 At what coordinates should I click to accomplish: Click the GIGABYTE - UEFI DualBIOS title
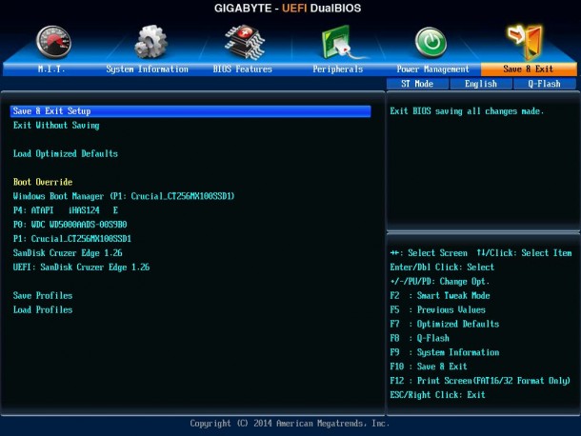(288, 9)
